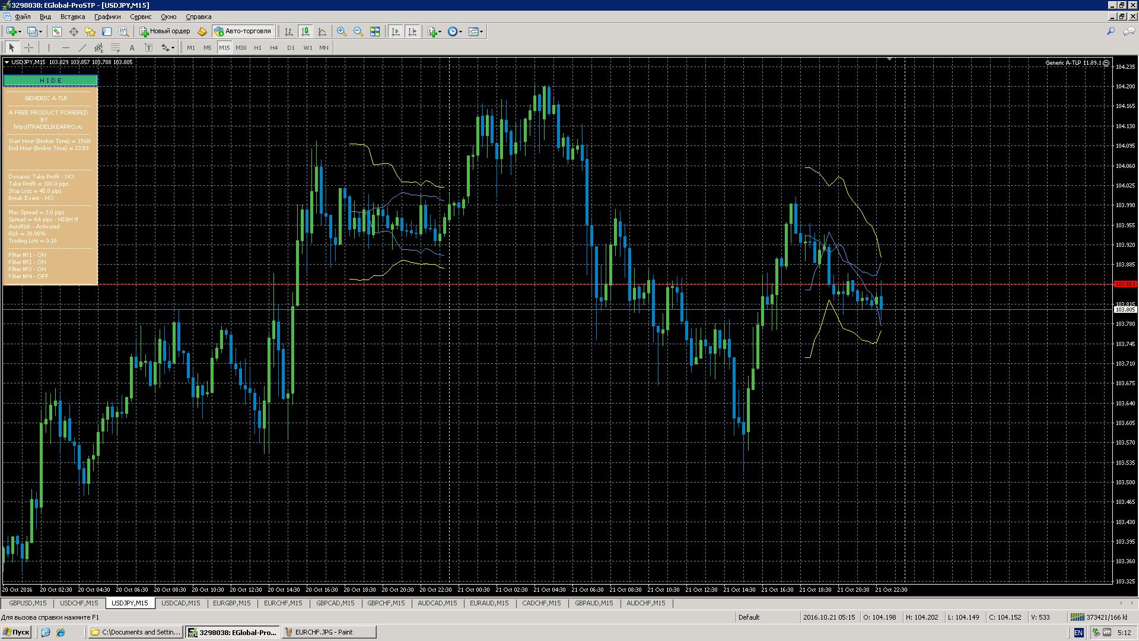Switch to H1 timeframe

click(x=257, y=47)
